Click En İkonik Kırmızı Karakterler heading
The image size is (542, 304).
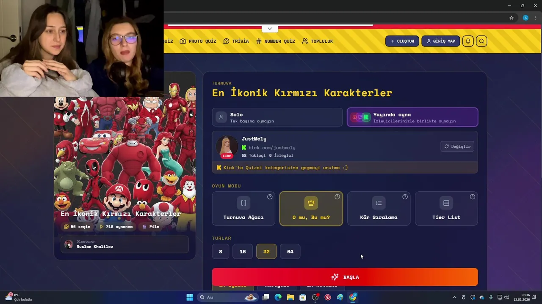pos(302,93)
